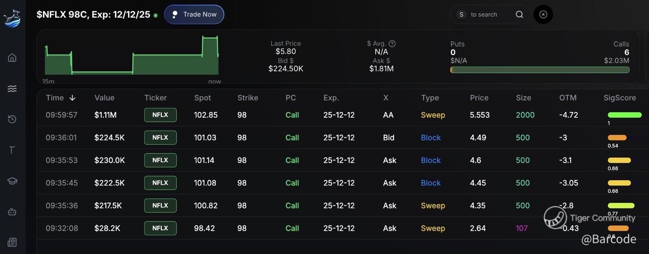Screen dimensions: 649x254
Task: Click the bull logo in the sidebar
Action: 12,18
